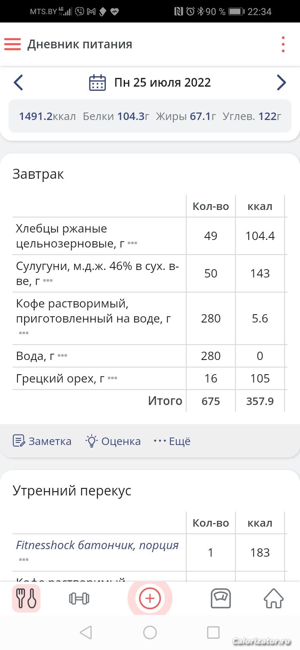Open the three-dot overflow menu
This screenshot has height=650, width=300.
pyautogui.click(x=283, y=44)
